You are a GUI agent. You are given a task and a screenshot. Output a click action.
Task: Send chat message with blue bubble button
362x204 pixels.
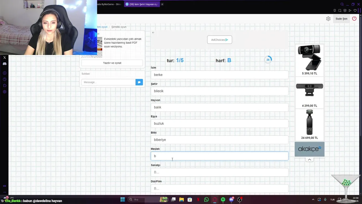click(x=139, y=82)
